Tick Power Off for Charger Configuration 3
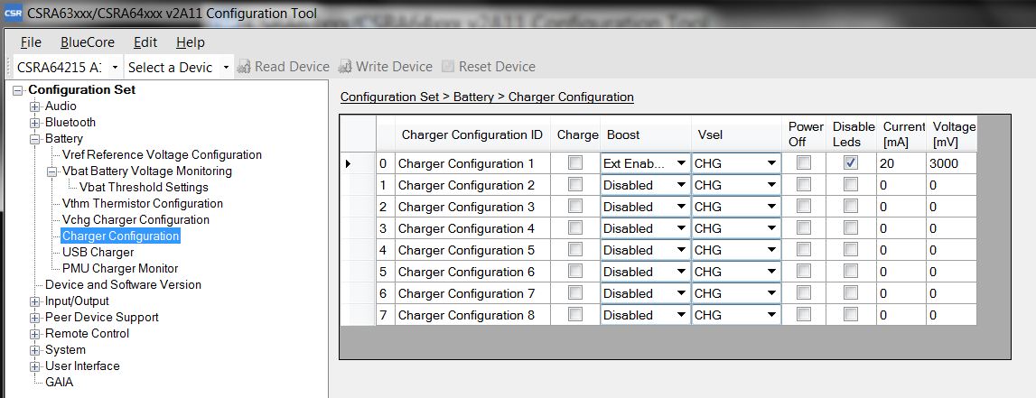1036x398 pixels. pos(804,207)
